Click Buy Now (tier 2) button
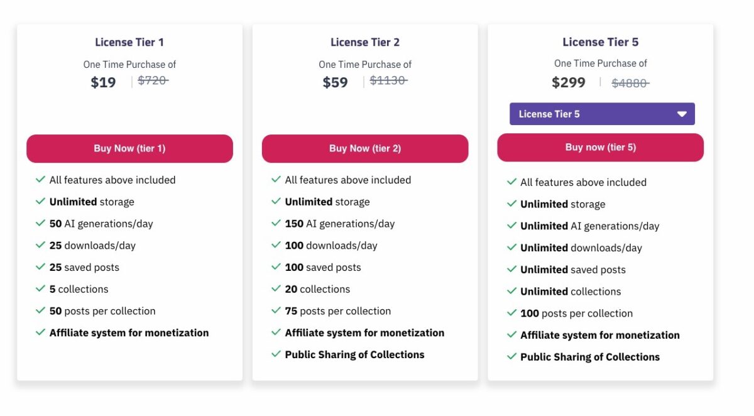 (365, 149)
